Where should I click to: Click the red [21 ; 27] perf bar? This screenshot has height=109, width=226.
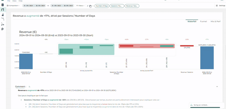(x=127, y=46)
